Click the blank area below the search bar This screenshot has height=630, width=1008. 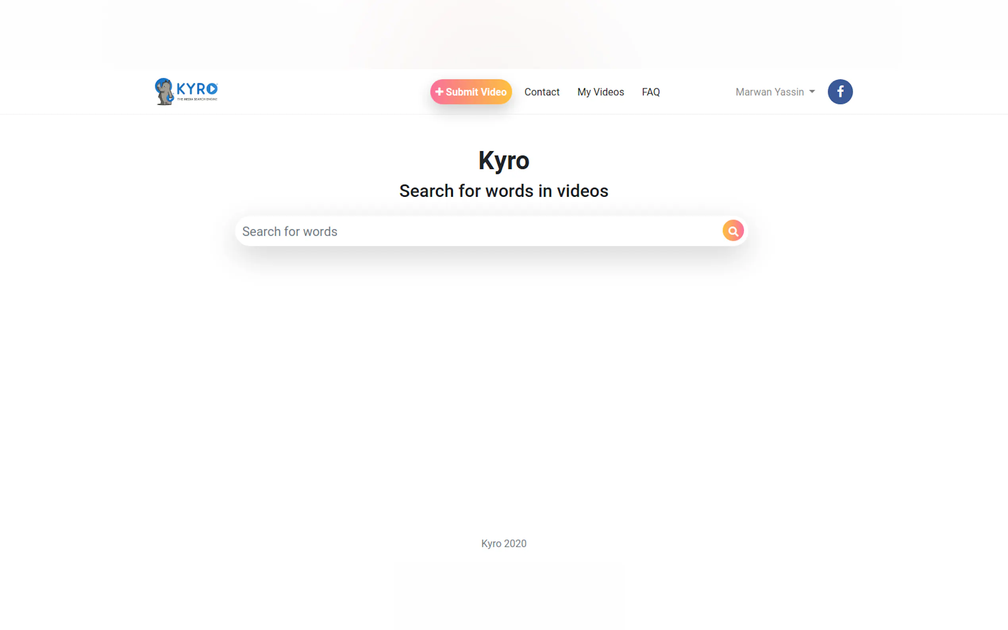[x=503, y=375]
